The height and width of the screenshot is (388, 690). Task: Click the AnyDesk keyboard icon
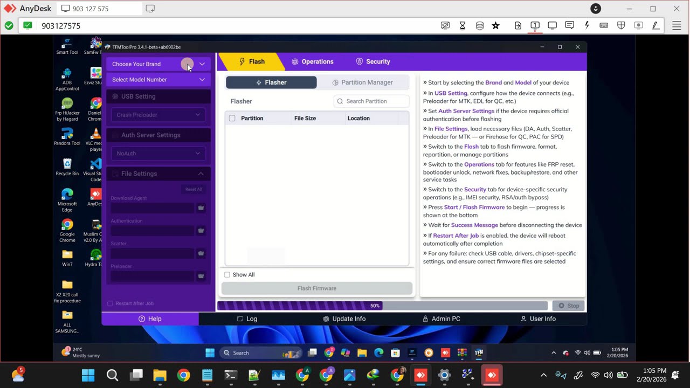click(x=604, y=25)
